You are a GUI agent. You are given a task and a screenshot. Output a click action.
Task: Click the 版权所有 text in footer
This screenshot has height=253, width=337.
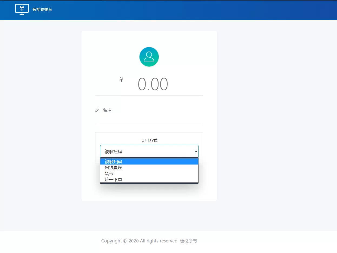(x=188, y=241)
